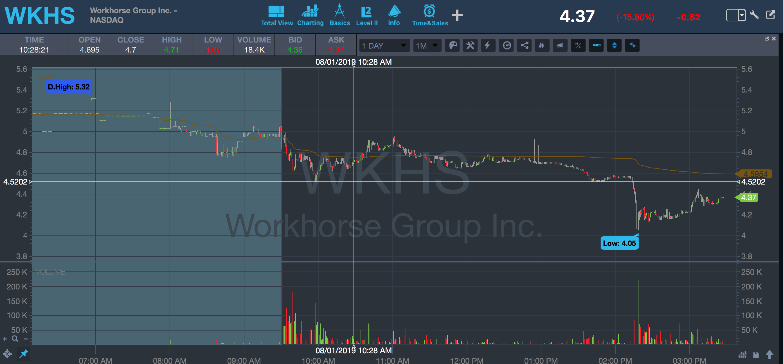Switch to the Level II tab
Screen dimensions: 783x364
(366, 16)
